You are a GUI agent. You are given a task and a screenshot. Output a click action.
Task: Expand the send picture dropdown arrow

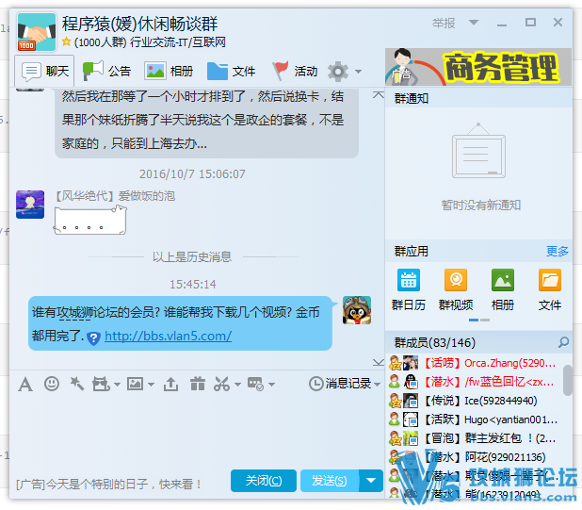[151, 384]
